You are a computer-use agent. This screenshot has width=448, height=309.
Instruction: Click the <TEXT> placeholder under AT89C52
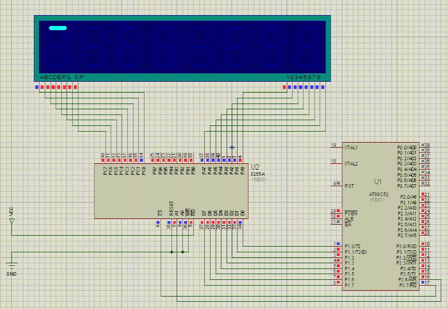tap(377, 200)
